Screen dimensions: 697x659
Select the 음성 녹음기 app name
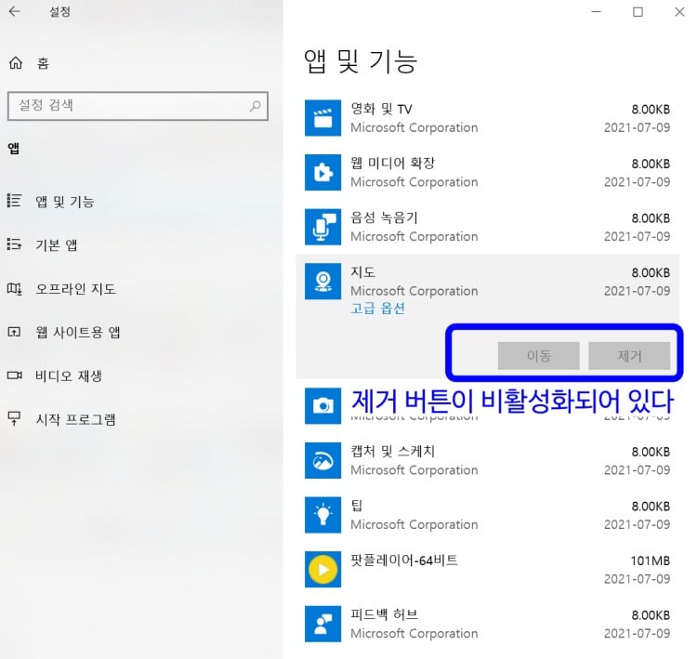[x=384, y=217]
